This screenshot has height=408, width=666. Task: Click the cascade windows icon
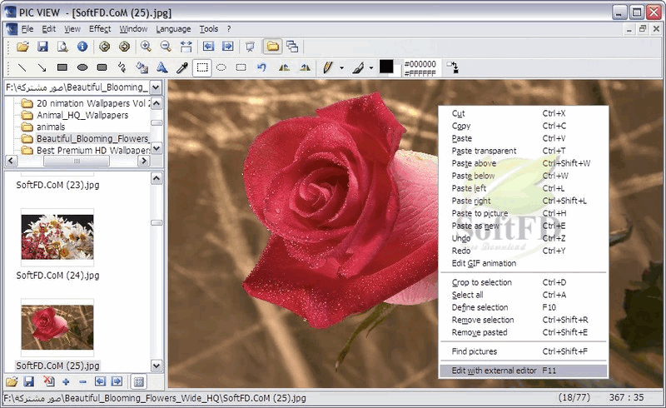pos(292,47)
